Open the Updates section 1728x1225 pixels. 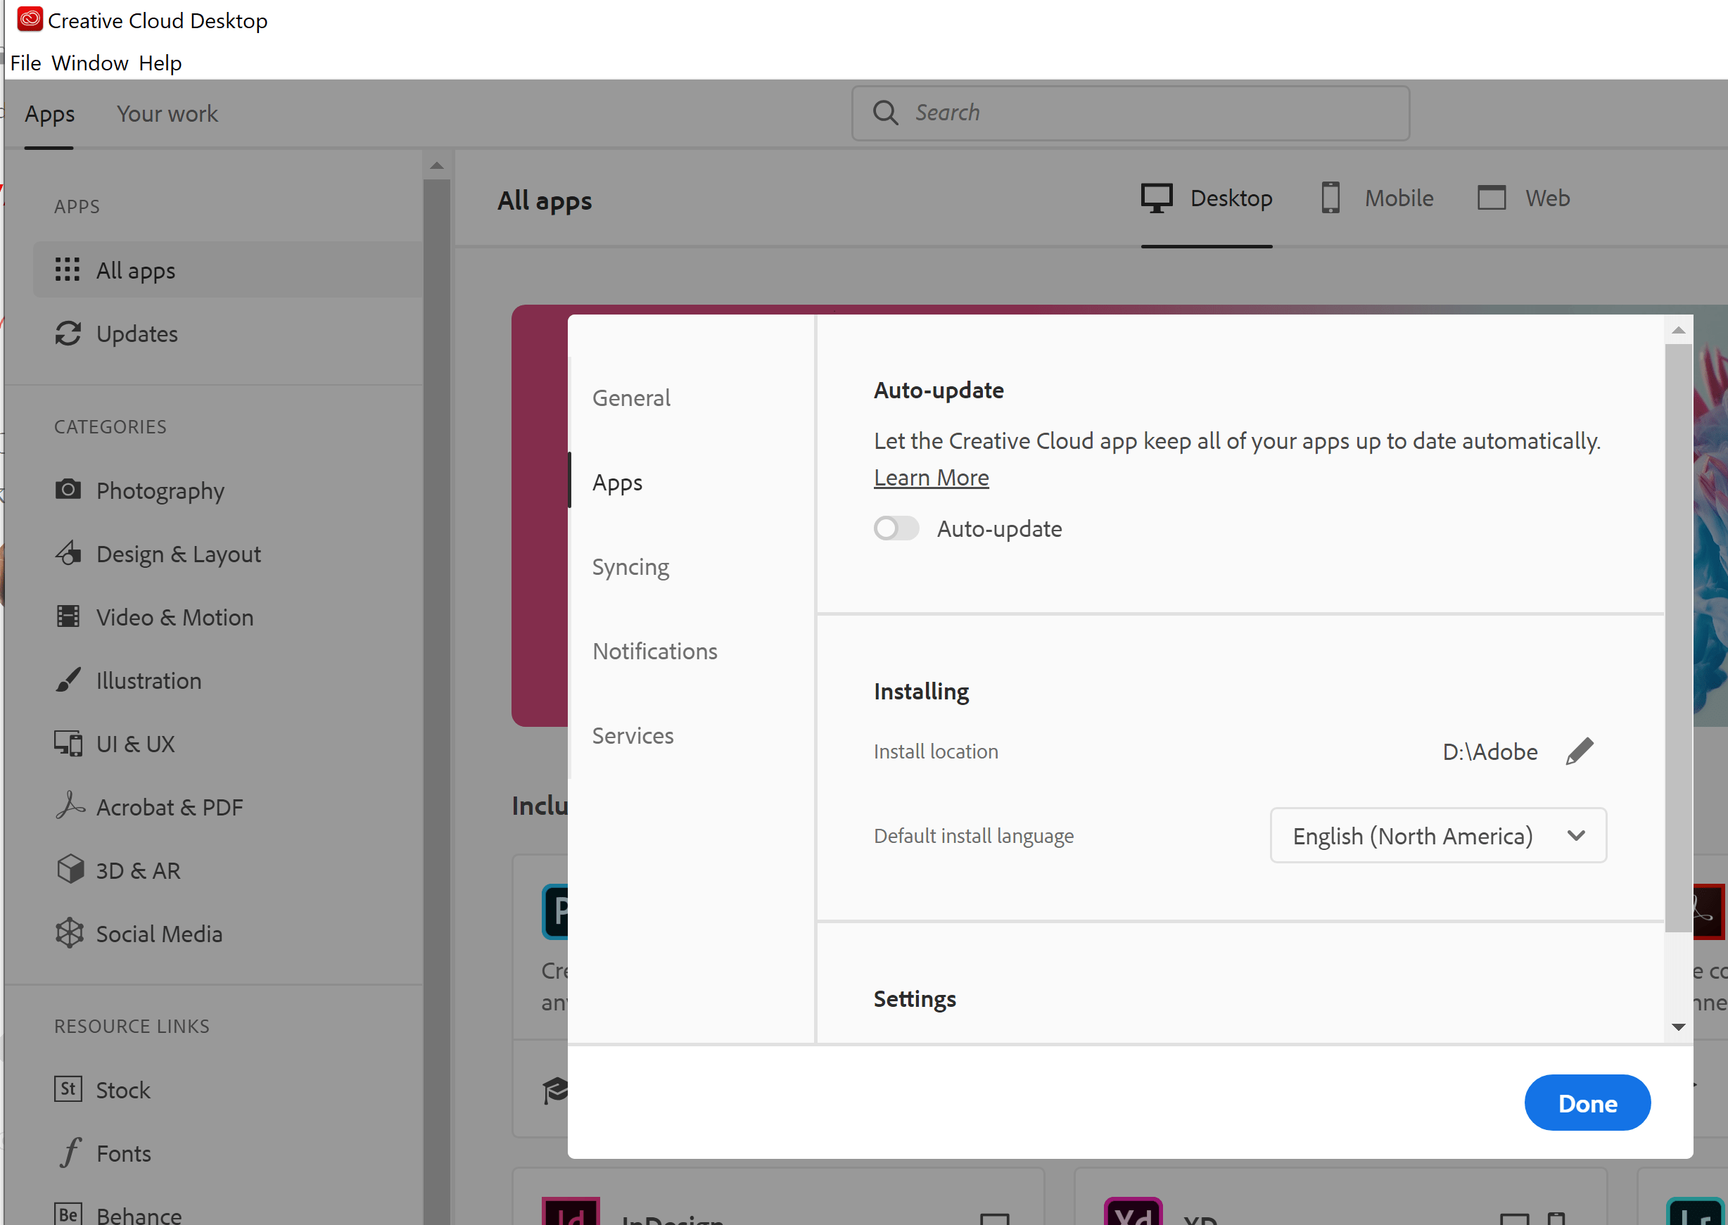pyautogui.click(x=136, y=334)
